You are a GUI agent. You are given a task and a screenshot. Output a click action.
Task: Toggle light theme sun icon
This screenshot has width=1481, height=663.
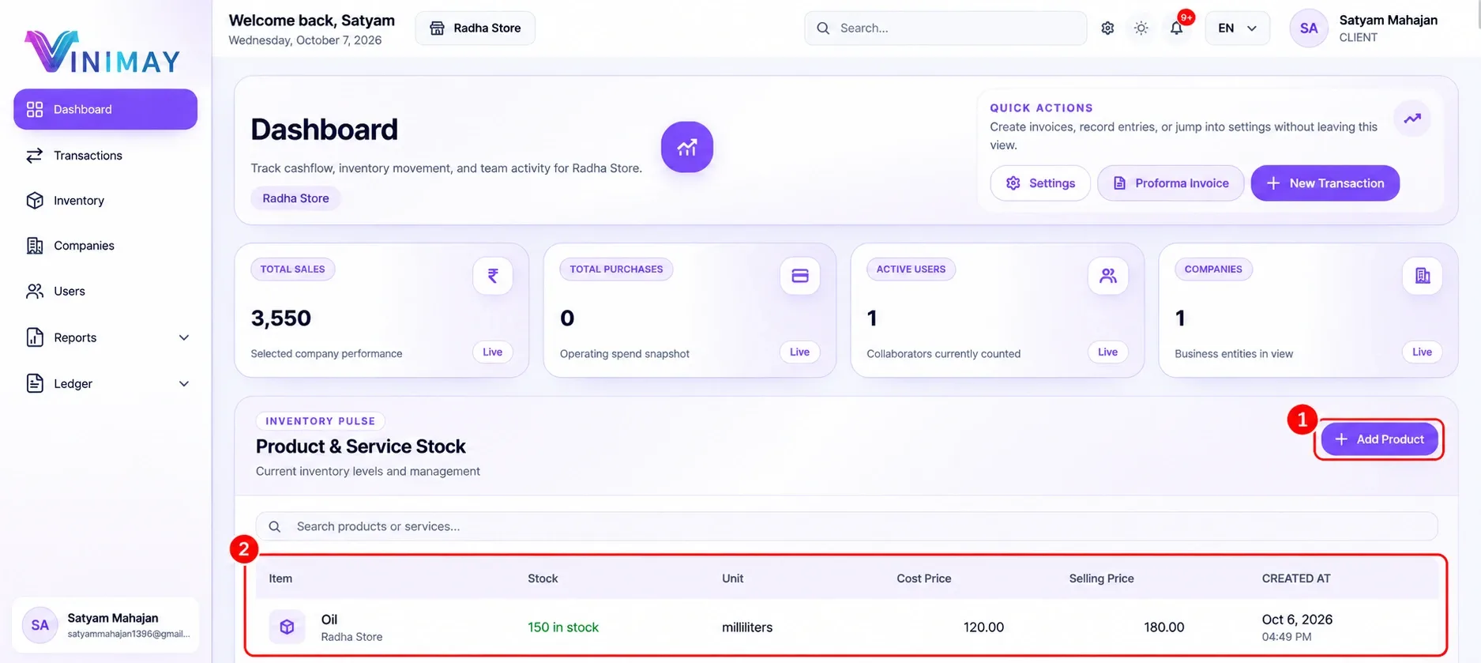point(1141,28)
